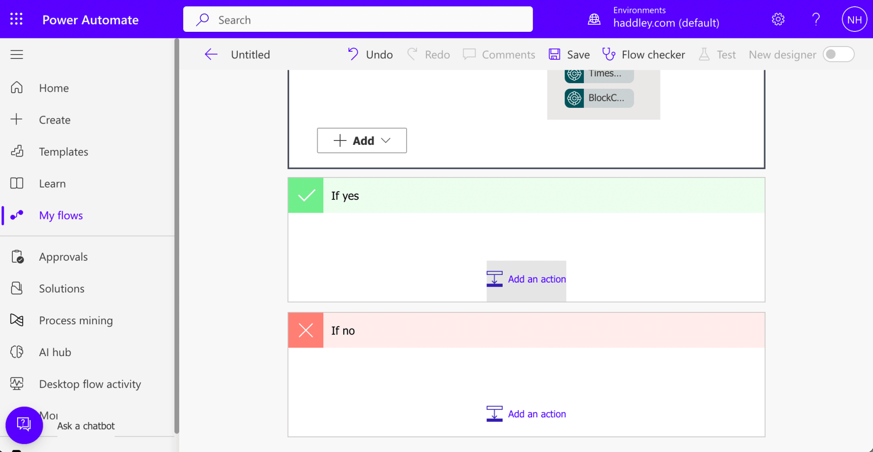
Task: Click the If yes branch header
Action: [526, 196]
